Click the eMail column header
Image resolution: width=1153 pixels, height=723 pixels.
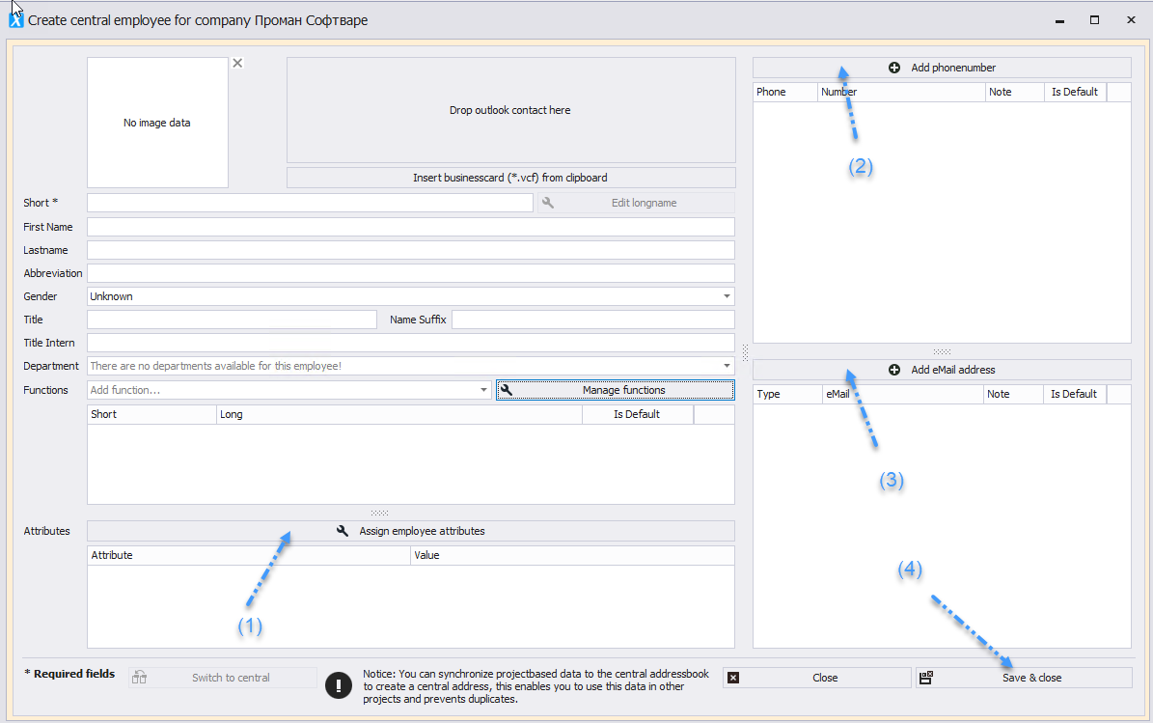coord(903,394)
